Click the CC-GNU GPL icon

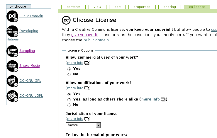click(12, 81)
